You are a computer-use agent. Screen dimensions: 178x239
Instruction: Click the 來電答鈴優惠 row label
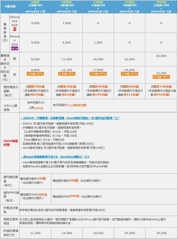click(x=11, y=210)
